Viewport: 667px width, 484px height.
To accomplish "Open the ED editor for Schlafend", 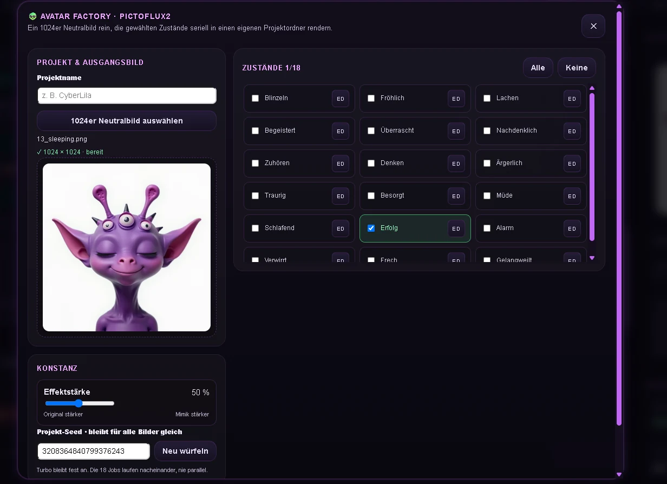I will pos(341,228).
